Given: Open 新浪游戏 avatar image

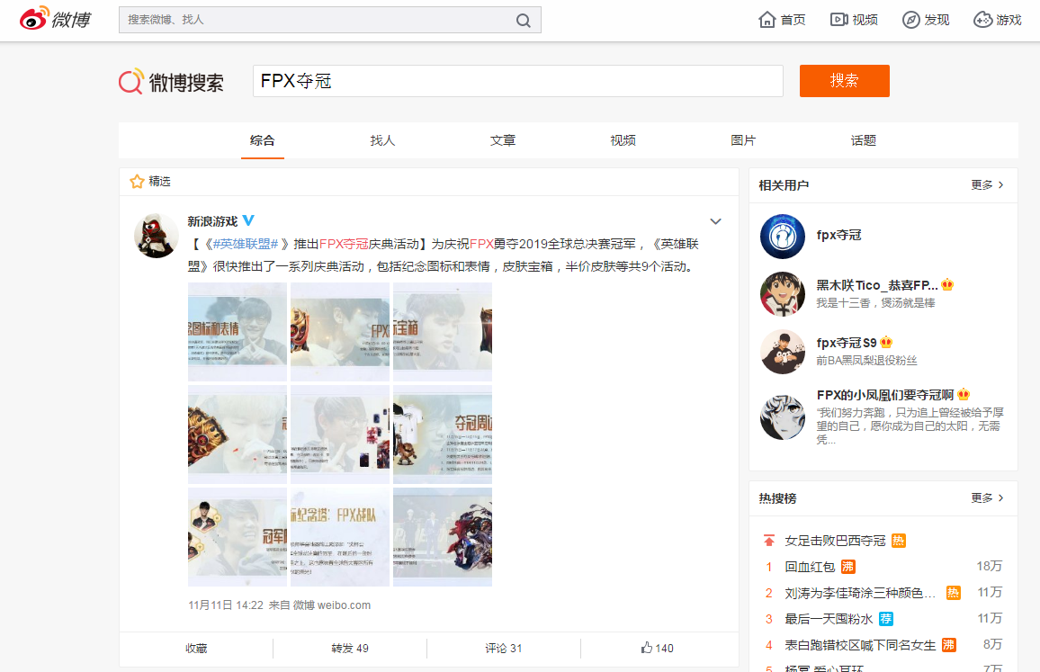Looking at the screenshot, I should pos(157,236).
